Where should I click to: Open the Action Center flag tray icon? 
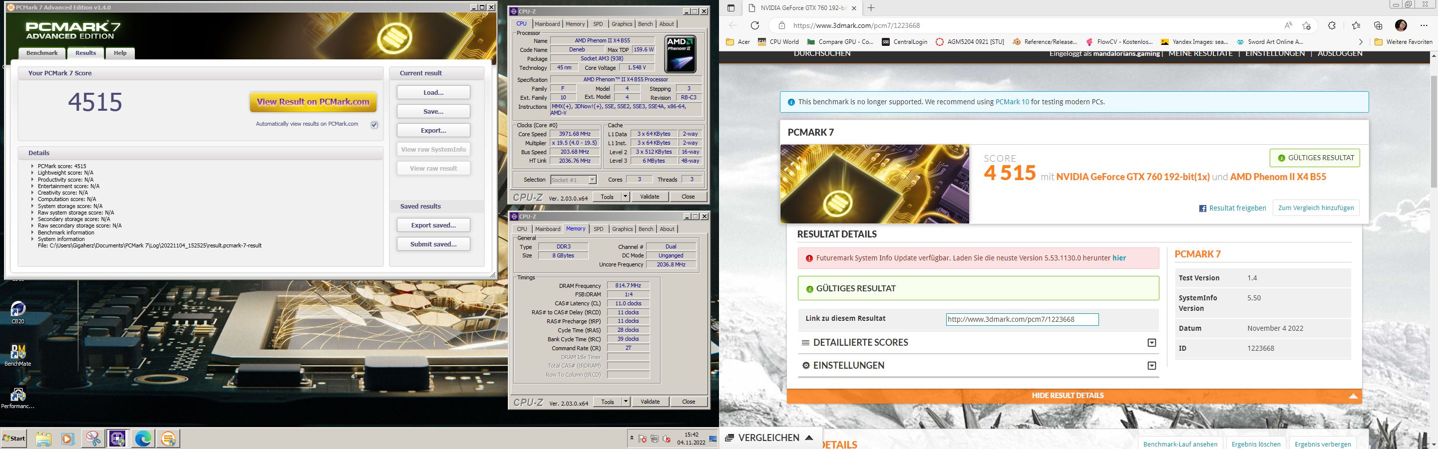(x=643, y=439)
